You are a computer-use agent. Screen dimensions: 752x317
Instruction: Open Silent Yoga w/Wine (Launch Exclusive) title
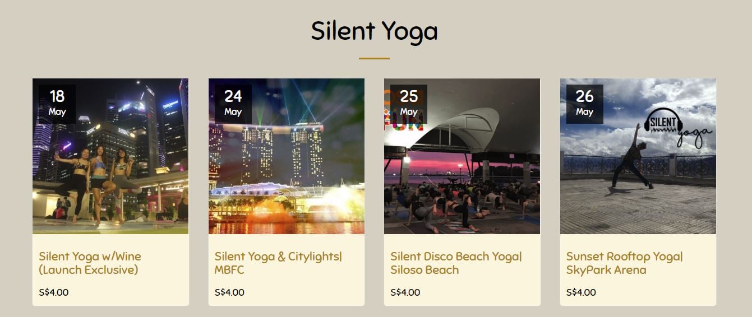90,263
